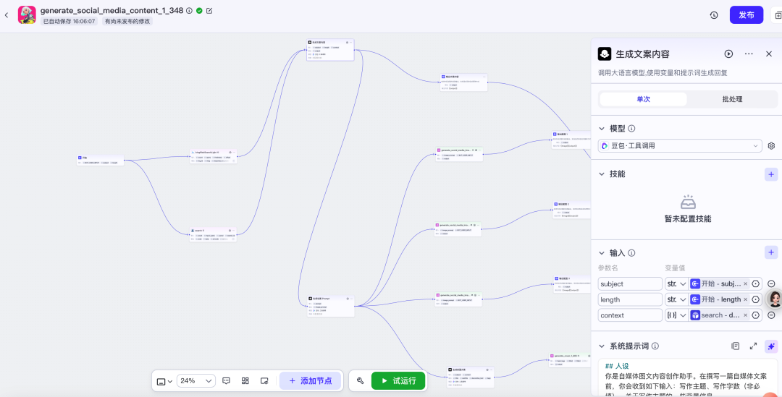Viewport: 782px width, 397px height.
Task: Open model settings gear icon
Action: (x=771, y=146)
